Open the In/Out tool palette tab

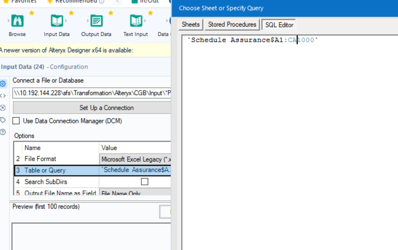[146, 2]
